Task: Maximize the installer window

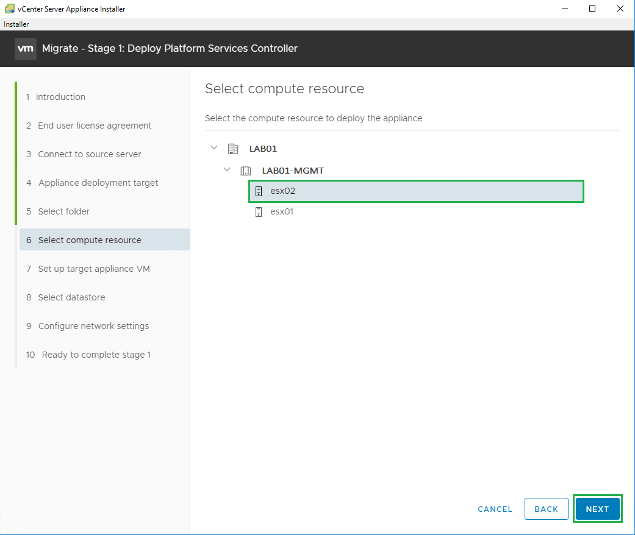Action: click(592, 9)
